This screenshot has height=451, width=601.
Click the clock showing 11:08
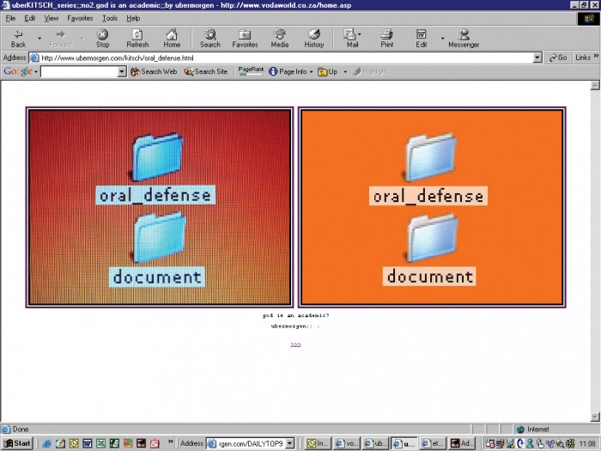587,444
